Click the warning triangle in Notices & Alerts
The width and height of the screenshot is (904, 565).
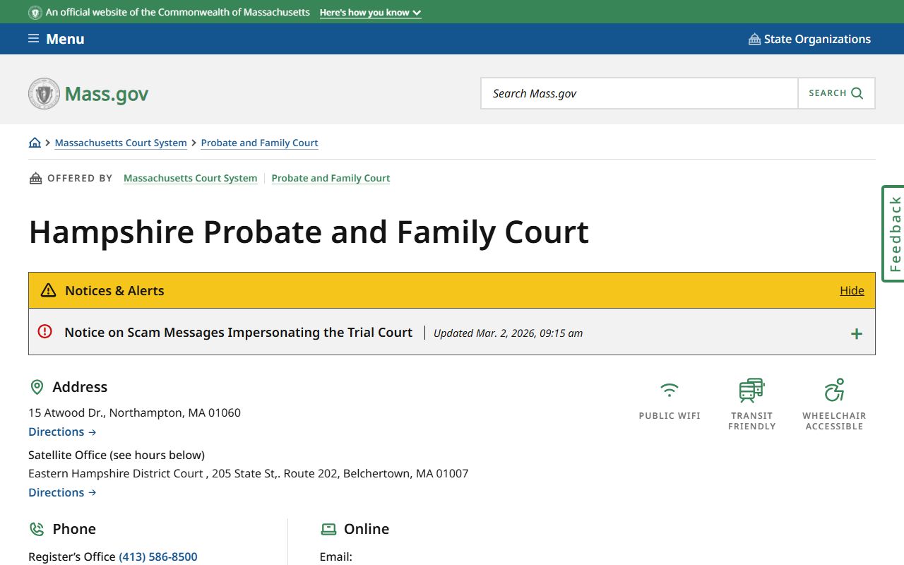tap(48, 290)
